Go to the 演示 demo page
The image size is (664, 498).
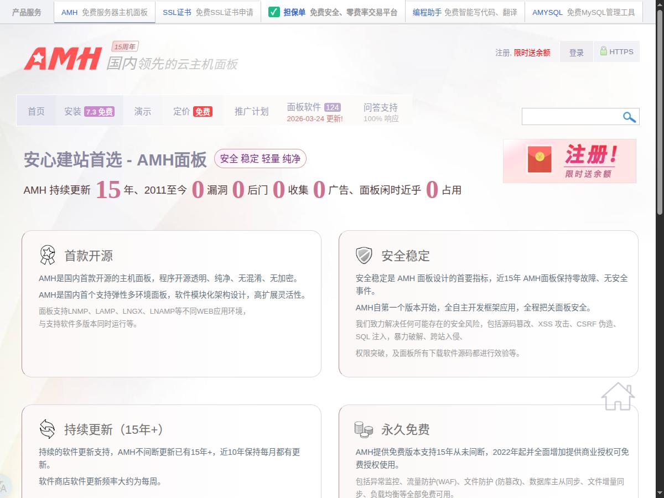[x=142, y=111]
